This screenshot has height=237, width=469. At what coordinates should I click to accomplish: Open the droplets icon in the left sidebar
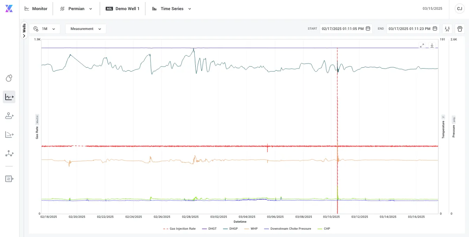pos(9,78)
